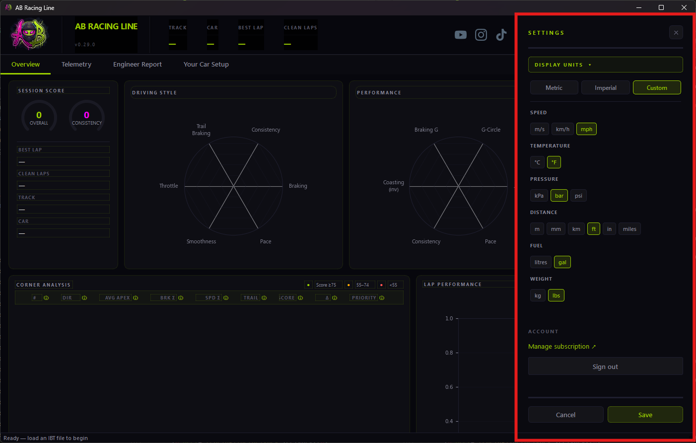Set temperature unit to °F

click(x=554, y=162)
